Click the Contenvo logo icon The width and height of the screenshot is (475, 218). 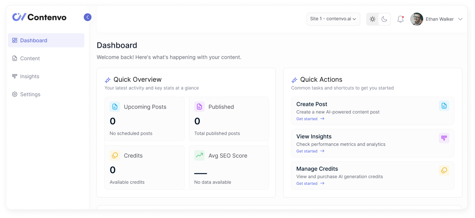19,17
